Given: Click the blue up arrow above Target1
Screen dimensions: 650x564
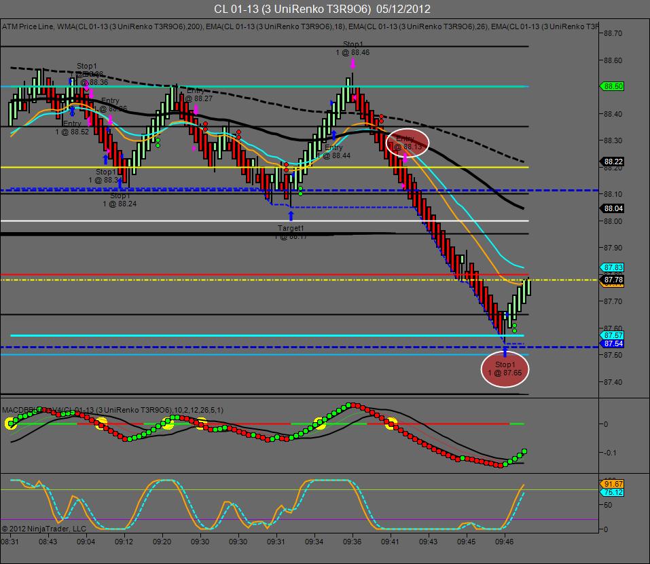Looking at the screenshot, I should (x=291, y=216).
